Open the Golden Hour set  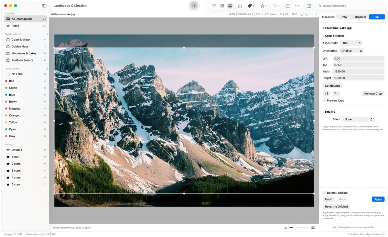(26, 47)
